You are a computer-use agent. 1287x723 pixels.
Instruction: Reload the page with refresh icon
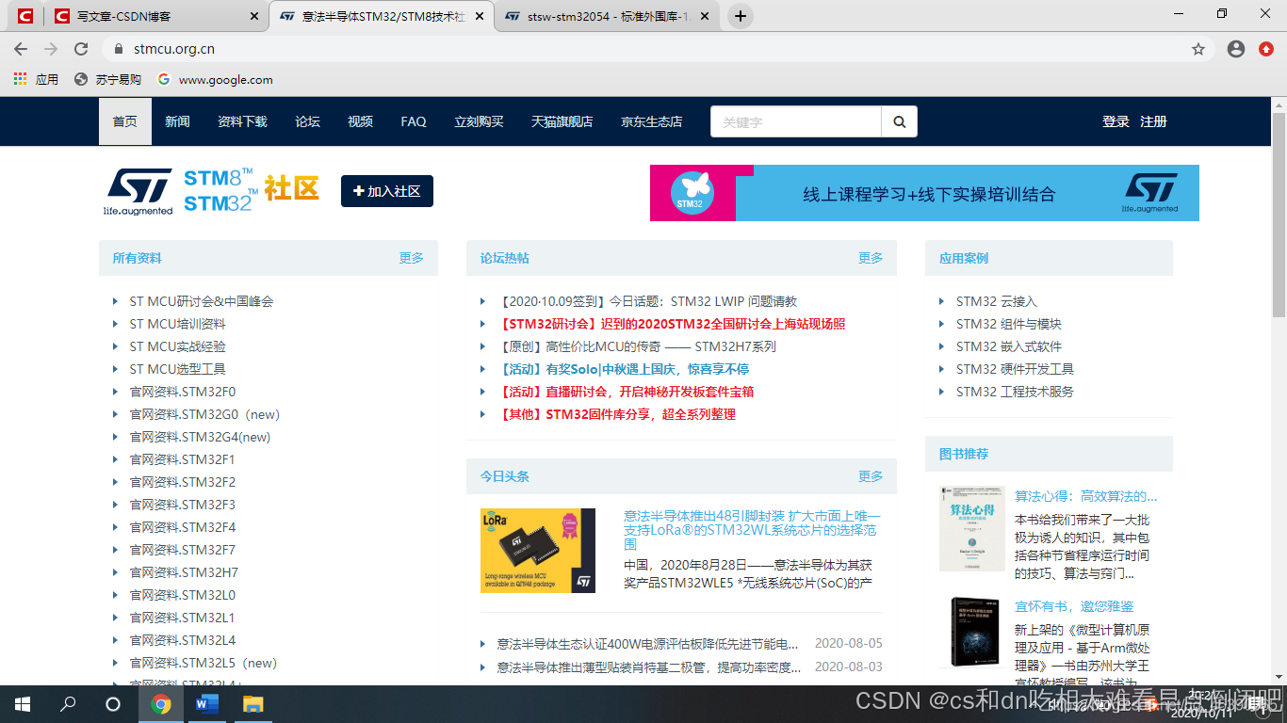[x=81, y=49]
